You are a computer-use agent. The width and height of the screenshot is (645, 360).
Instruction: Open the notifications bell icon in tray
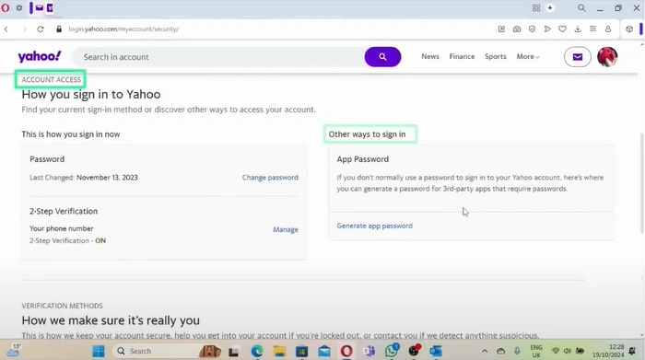tap(633, 351)
